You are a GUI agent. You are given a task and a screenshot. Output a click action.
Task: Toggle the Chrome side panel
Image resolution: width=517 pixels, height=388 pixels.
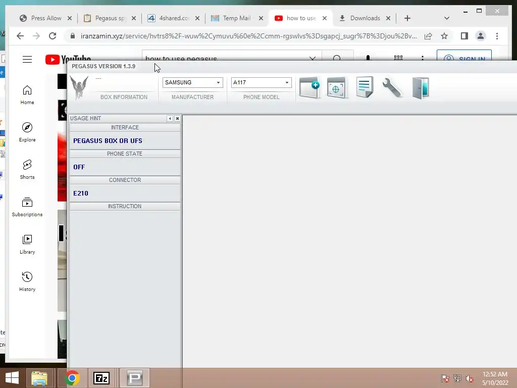pos(464,36)
